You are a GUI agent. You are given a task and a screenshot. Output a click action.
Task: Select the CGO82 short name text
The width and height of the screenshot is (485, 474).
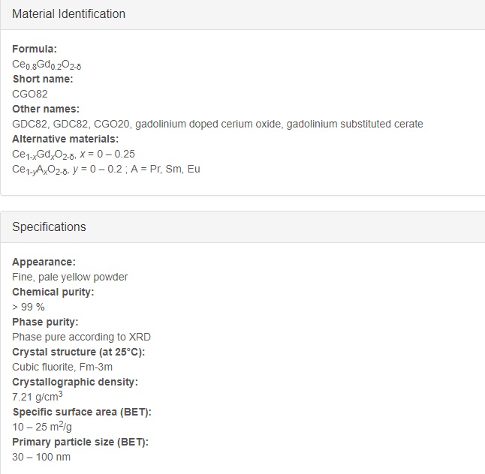(30, 94)
